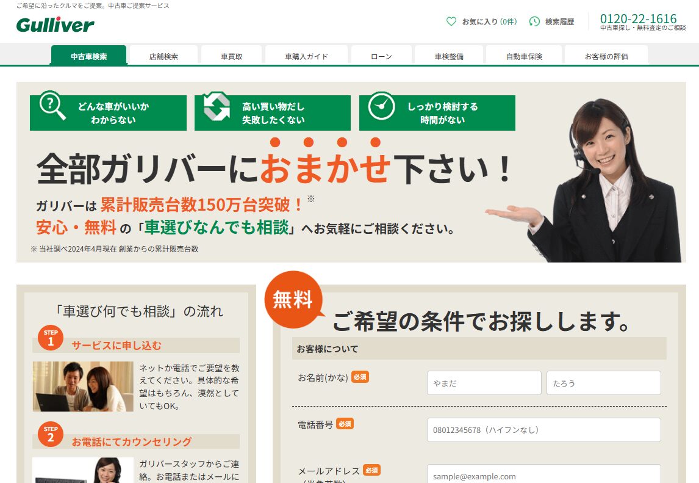Click the step 2 staff photo
The width and height of the screenshot is (699, 483).
(83, 470)
